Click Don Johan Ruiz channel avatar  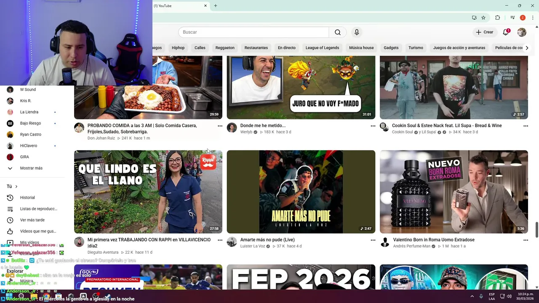79,128
